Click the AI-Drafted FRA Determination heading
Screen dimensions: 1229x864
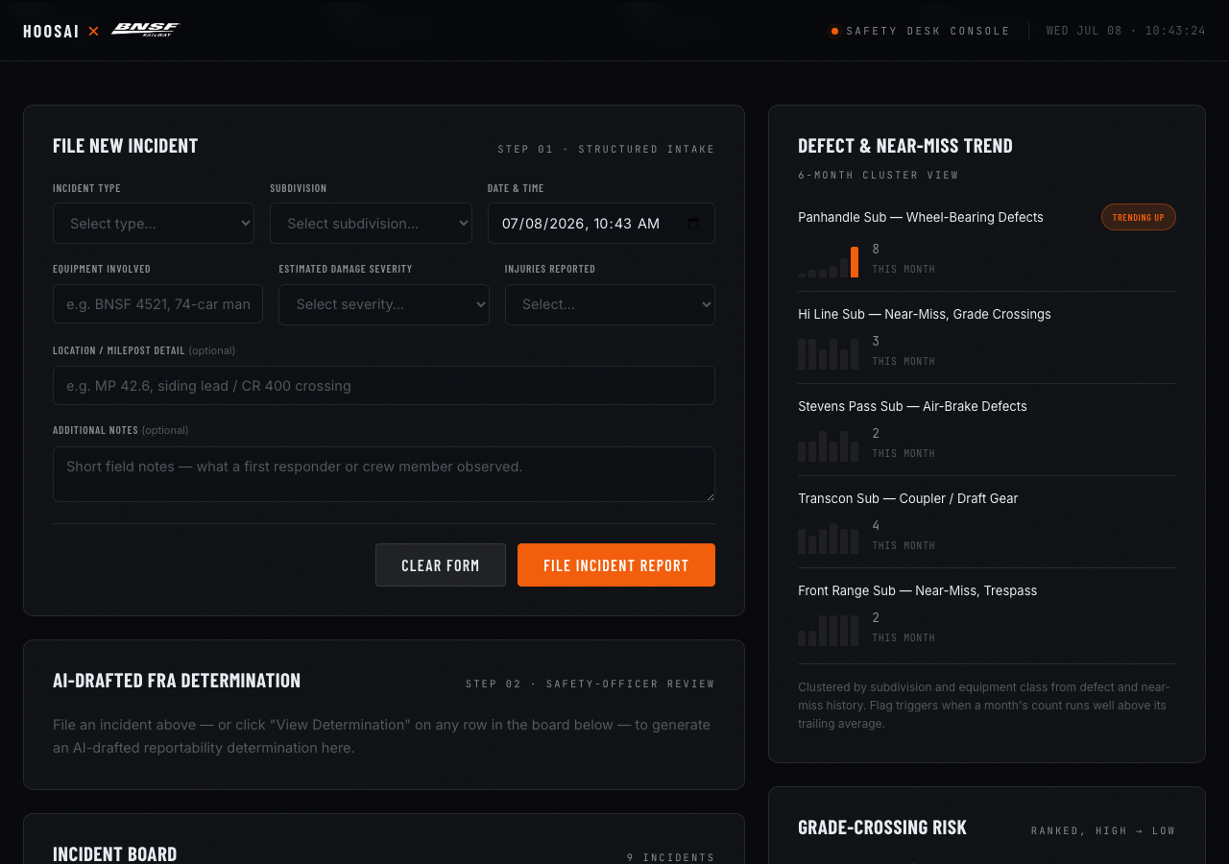point(177,681)
